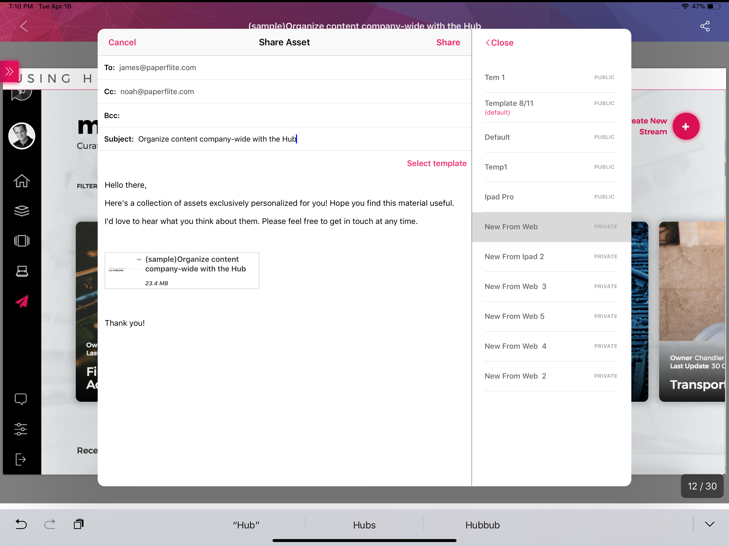The height and width of the screenshot is (546, 729).
Task: Choose the Temp1 template
Action: coord(551,167)
